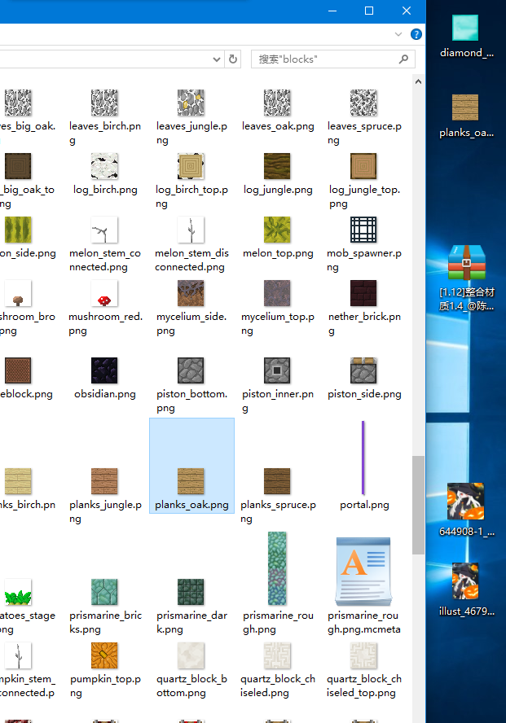Expand the ribbon with the chevron

[398, 34]
